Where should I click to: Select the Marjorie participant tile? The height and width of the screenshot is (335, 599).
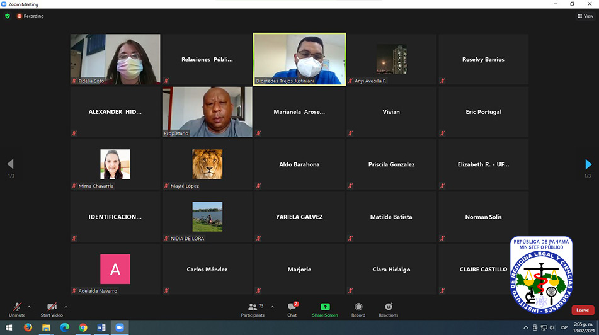coord(300,270)
